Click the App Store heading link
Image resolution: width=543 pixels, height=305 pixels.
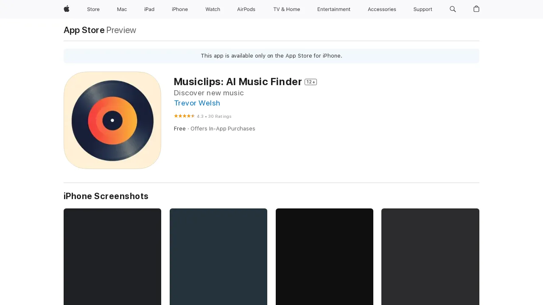point(84,30)
